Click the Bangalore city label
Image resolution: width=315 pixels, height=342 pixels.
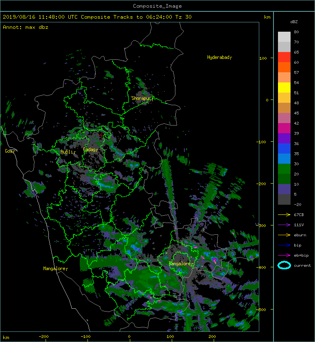pyautogui.click(x=181, y=264)
